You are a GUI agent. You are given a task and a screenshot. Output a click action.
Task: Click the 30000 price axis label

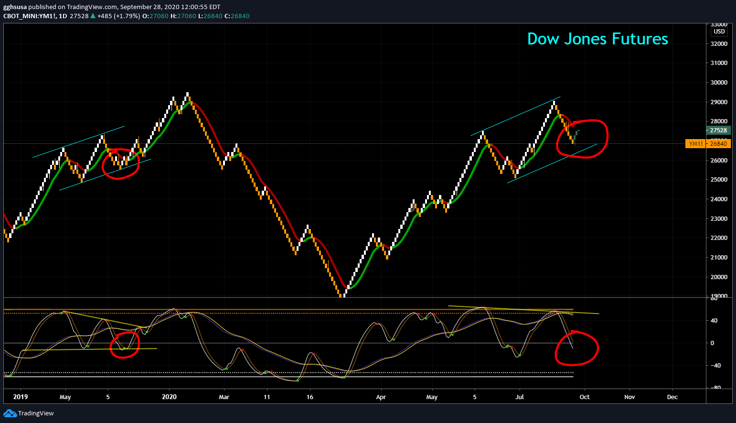coord(719,82)
